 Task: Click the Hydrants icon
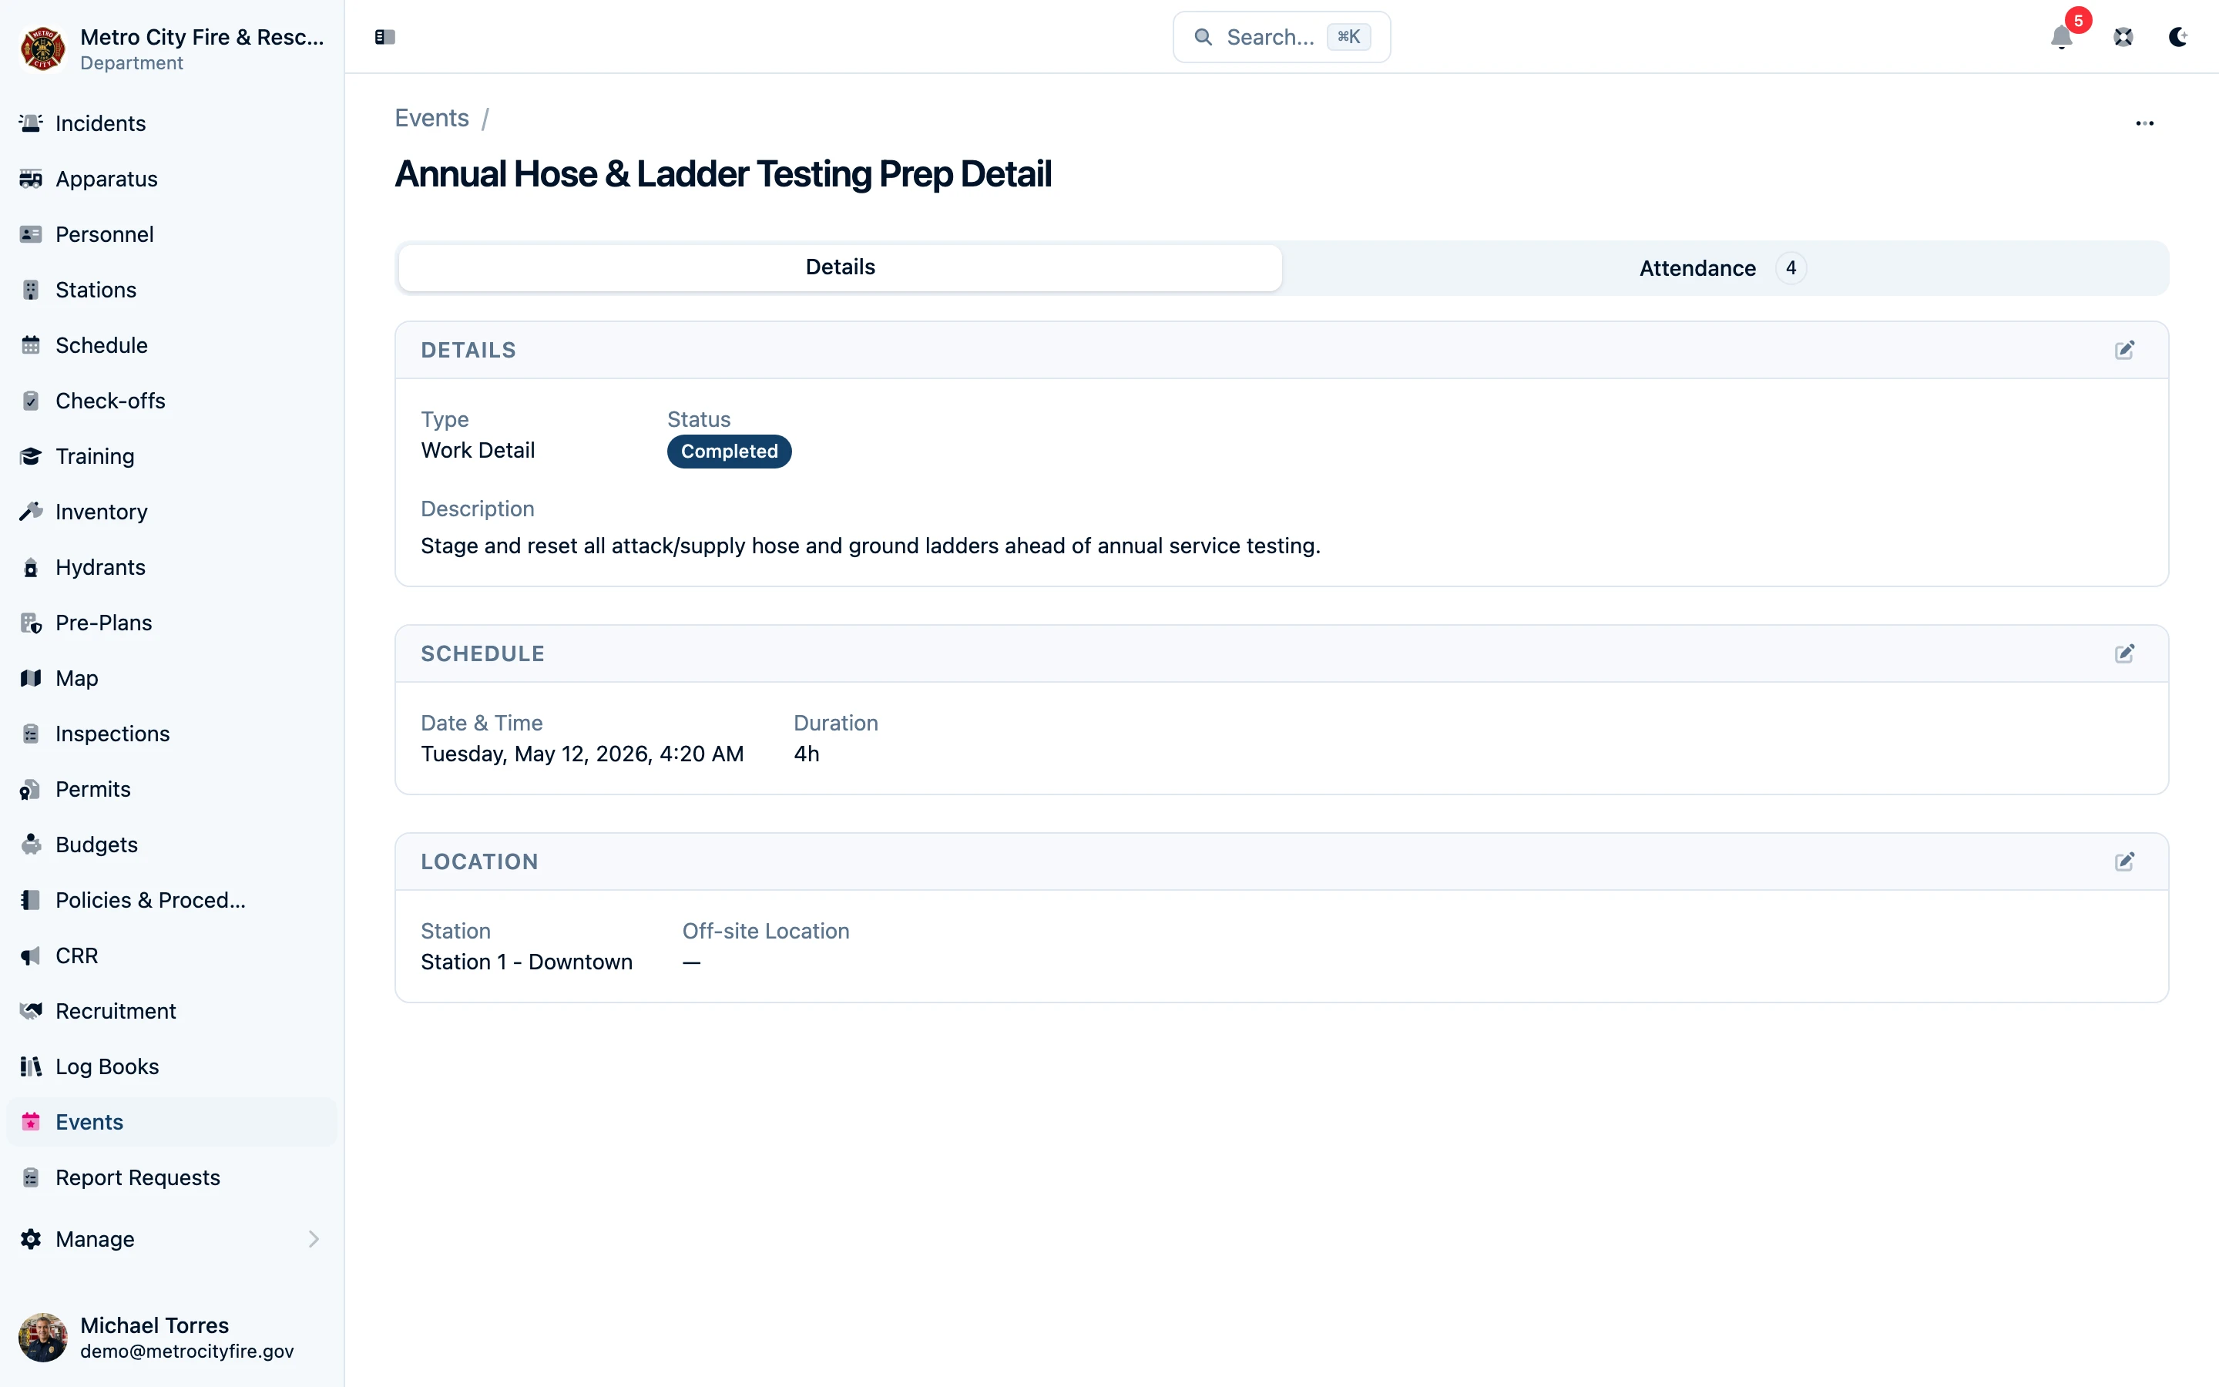coord(30,567)
